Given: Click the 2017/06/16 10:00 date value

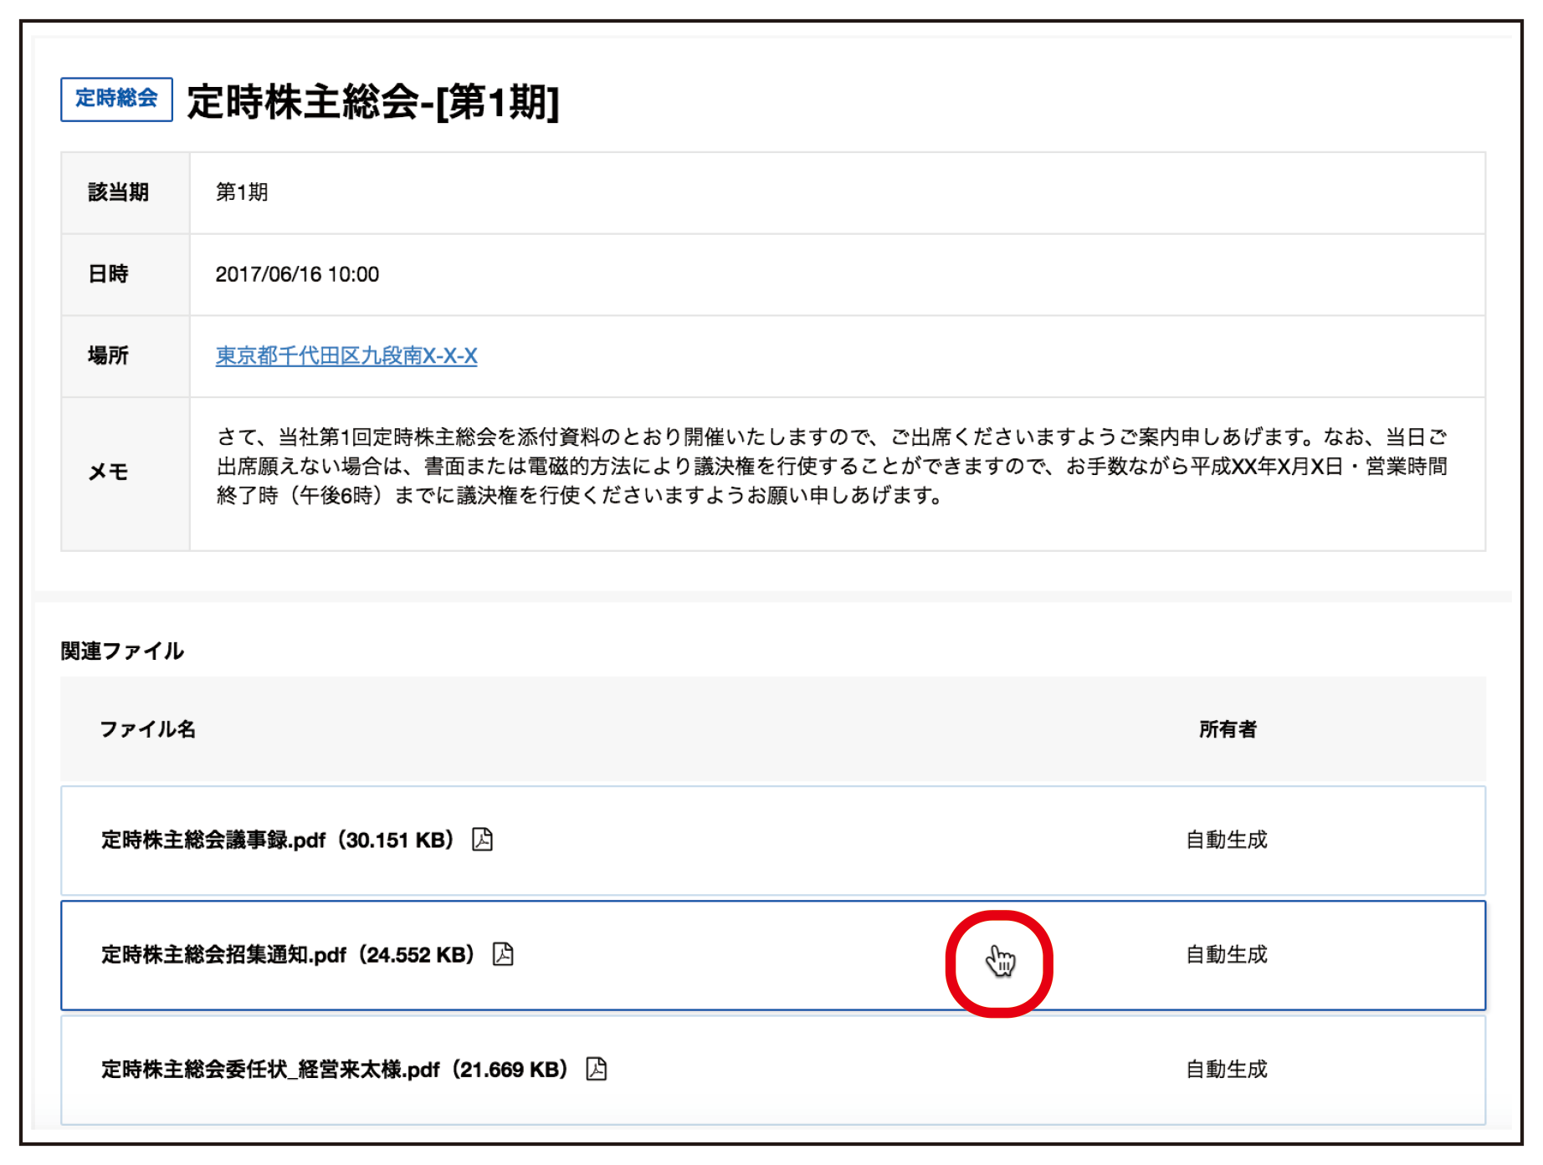Looking at the screenshot, I should [297, 274].
